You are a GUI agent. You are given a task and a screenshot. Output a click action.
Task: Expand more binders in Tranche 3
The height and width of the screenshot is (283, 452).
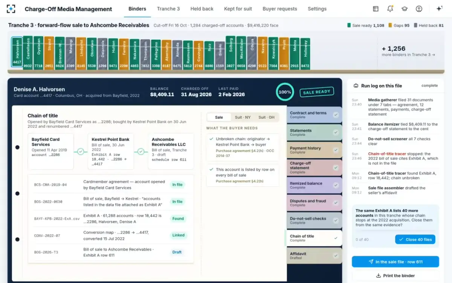coord(408,51)
